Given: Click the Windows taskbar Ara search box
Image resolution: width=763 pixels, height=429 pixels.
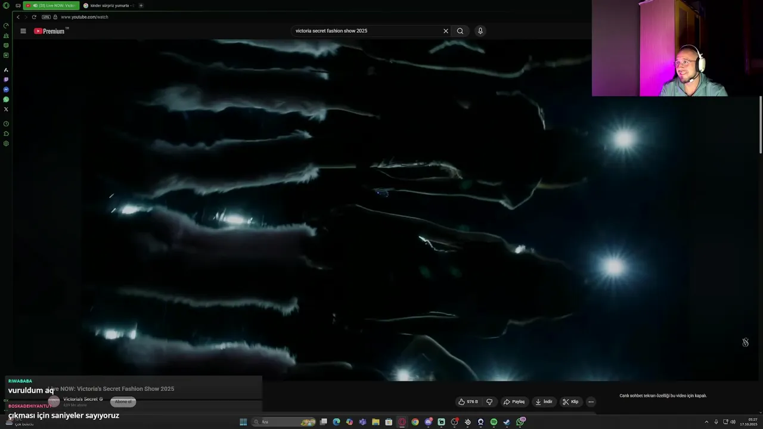Looking at the screenshot, I should (283, 422).
